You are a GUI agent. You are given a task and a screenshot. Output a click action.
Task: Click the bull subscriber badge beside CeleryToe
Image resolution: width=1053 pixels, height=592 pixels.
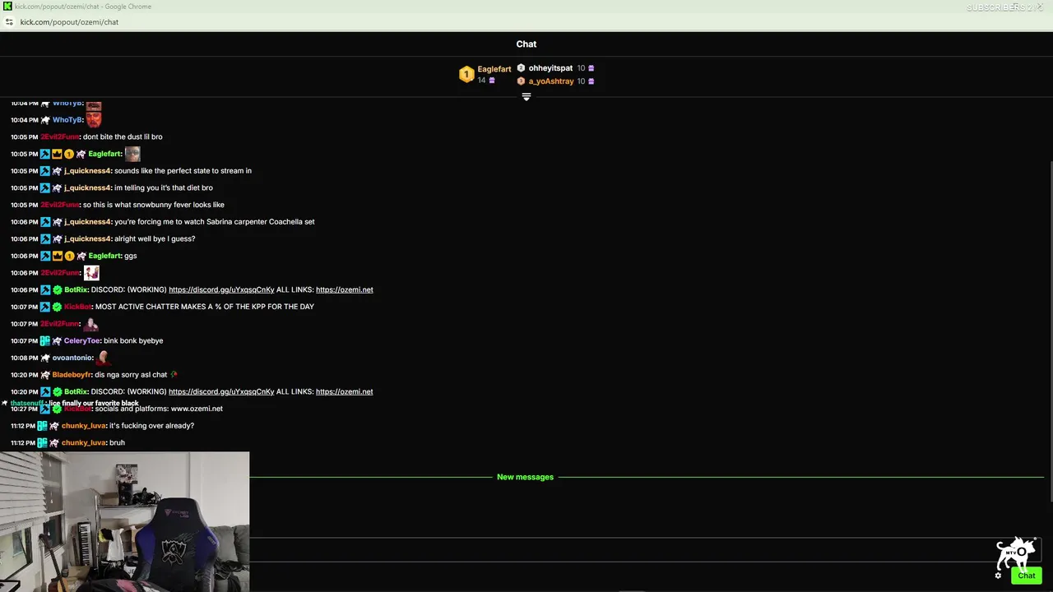coord(57,340)
